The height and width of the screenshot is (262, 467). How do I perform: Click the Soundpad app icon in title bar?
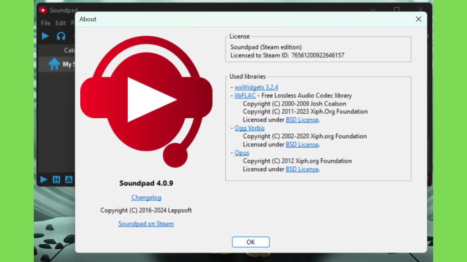43,10
